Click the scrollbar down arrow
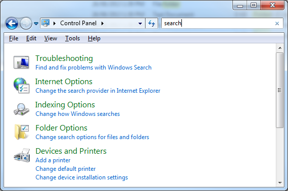Screen dimensions: 288x191 (280, 182)
